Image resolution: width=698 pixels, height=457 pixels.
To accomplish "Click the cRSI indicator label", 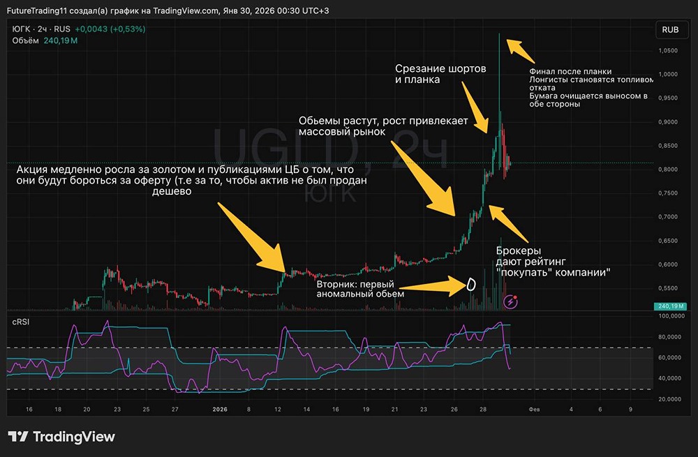I will click(20, 322).
